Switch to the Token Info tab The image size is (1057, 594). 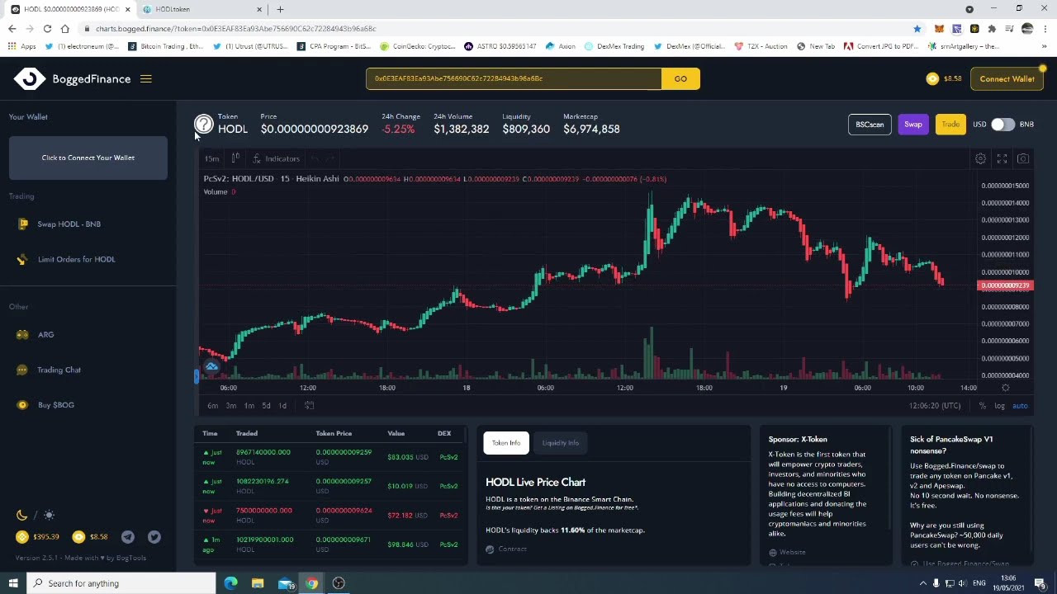tap(506, 443)
